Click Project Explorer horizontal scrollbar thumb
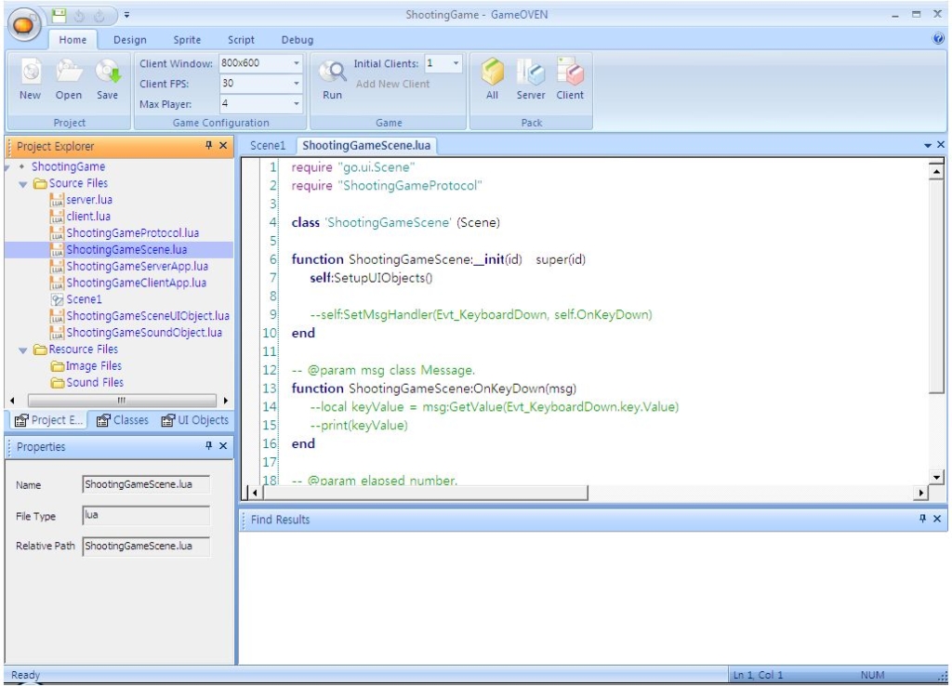 [122, 400]
